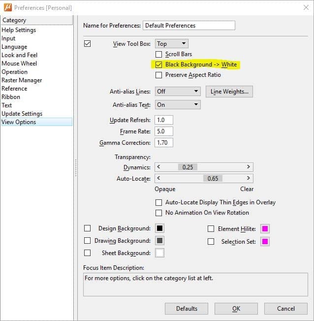Uncheck Black Background -> White option
Image resolution: width=314 pixels, height=321 pixels.
pyautogui.click(x=158, y=64)
